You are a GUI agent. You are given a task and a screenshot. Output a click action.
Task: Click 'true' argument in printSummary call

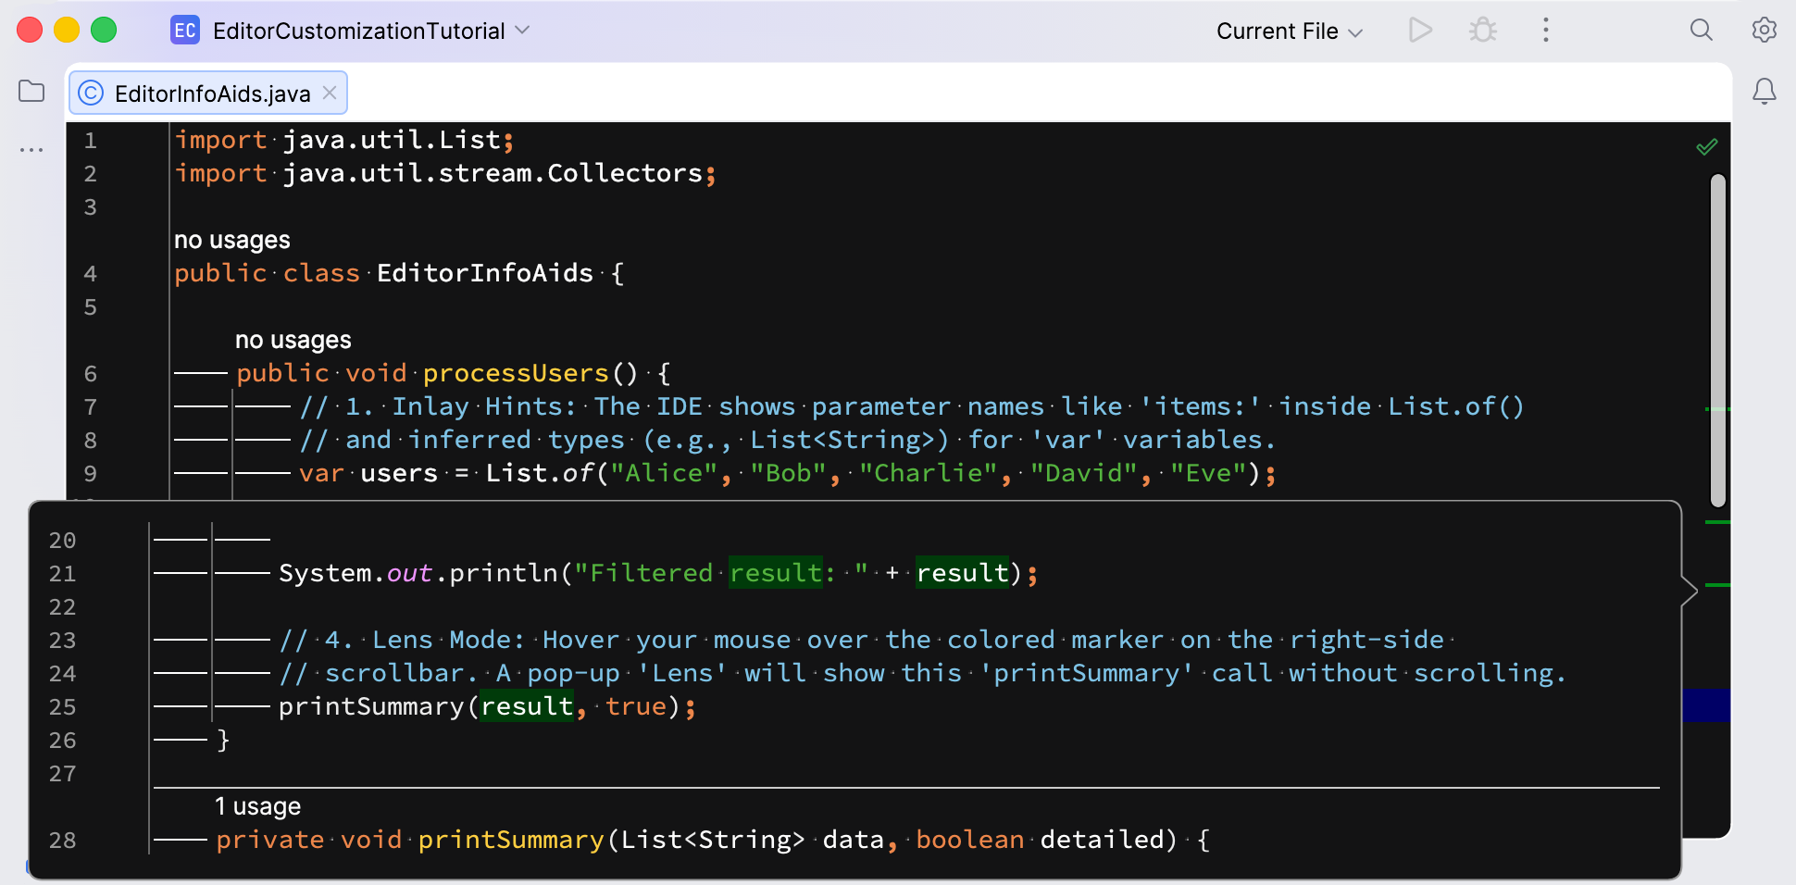(636, 707)
